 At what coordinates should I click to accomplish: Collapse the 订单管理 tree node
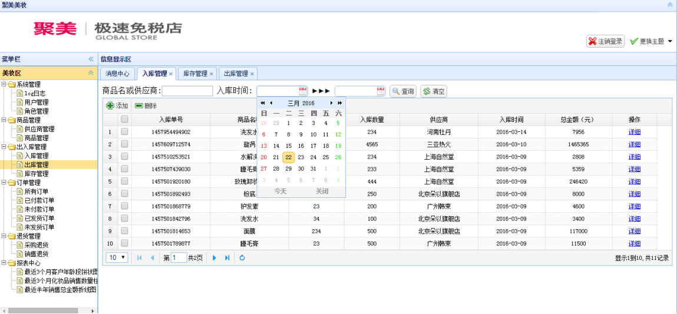click(5, 183)
